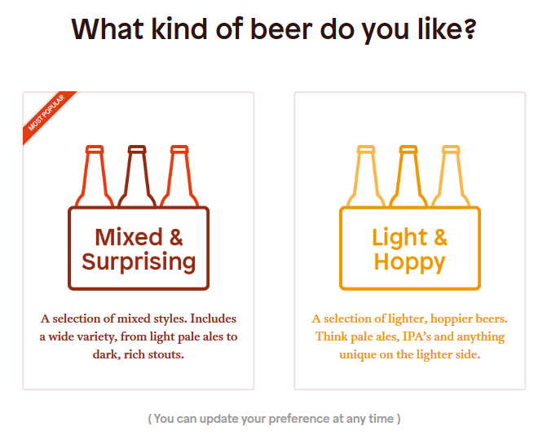547x435 pixels.
Task: Click the word 'Hoppy' in the crate
Action: pos(409,261)
